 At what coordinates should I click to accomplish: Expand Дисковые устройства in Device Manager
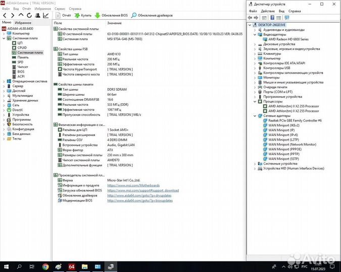point(255,44)
